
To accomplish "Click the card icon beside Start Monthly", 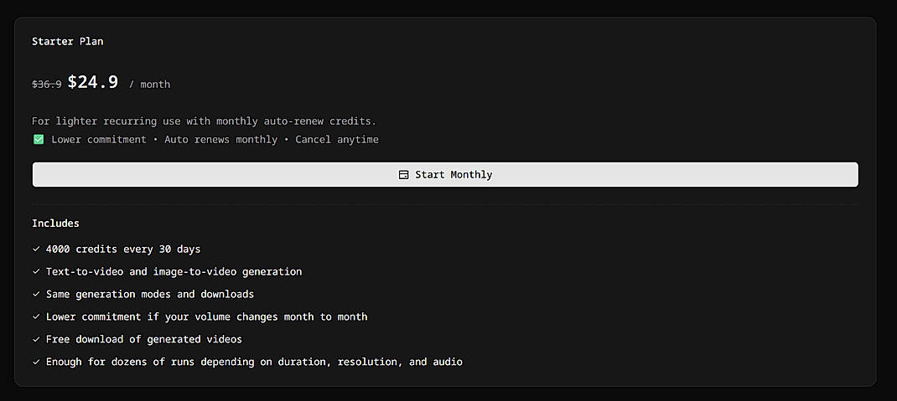I will [x=403, y=175].
